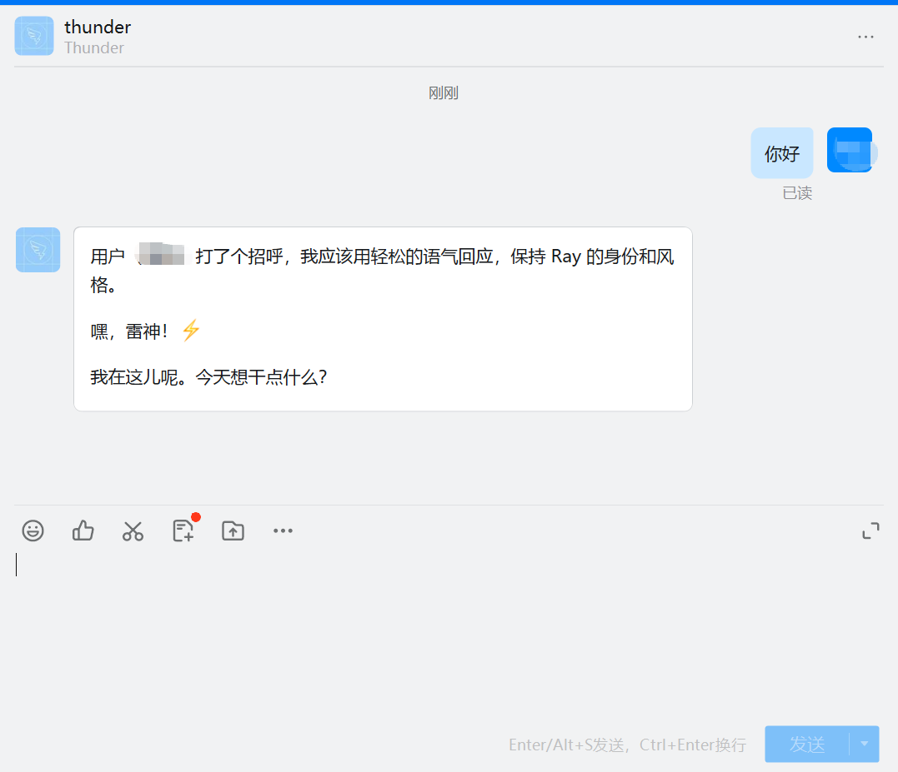
Task: Click the 'thunder' chat title
Action: point(98,27)
